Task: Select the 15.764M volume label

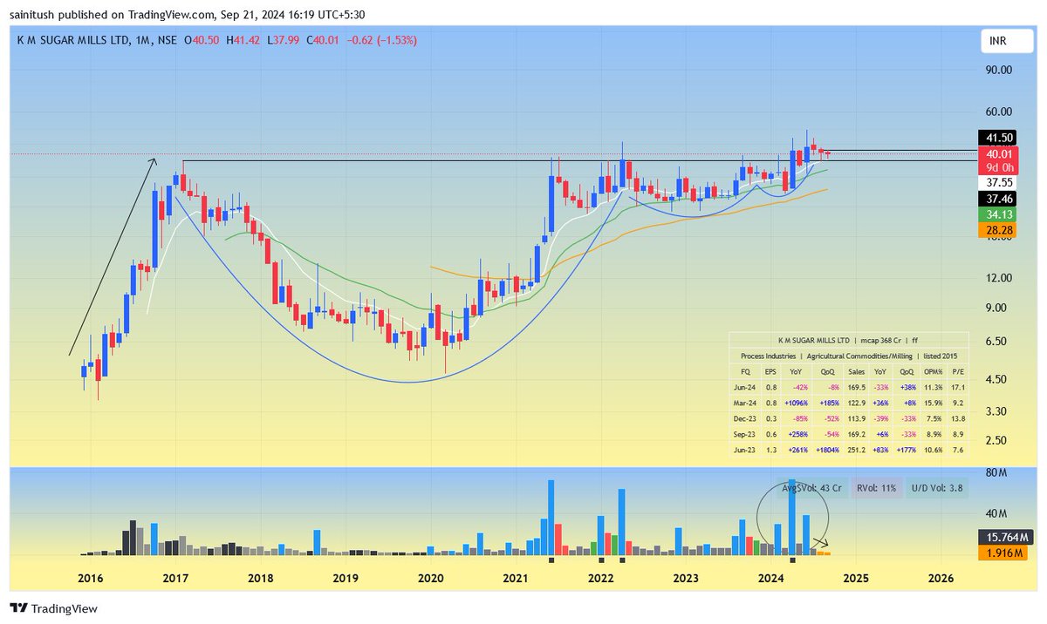Action: (1005, 538)
